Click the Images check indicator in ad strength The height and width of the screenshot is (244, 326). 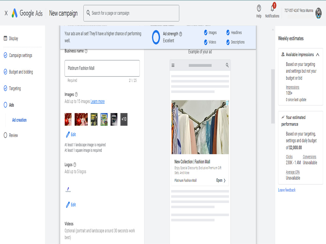point(206,33)
